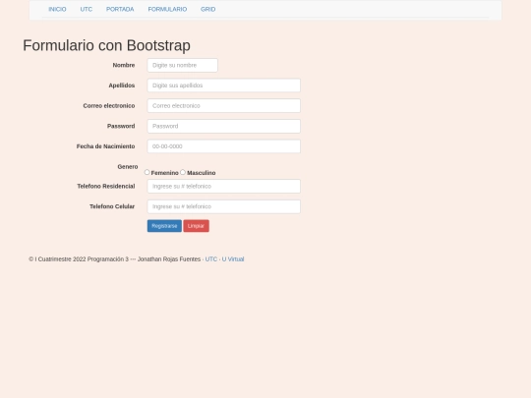Open the UTC link in the footer
531x398 pixels.
[211, 259]
